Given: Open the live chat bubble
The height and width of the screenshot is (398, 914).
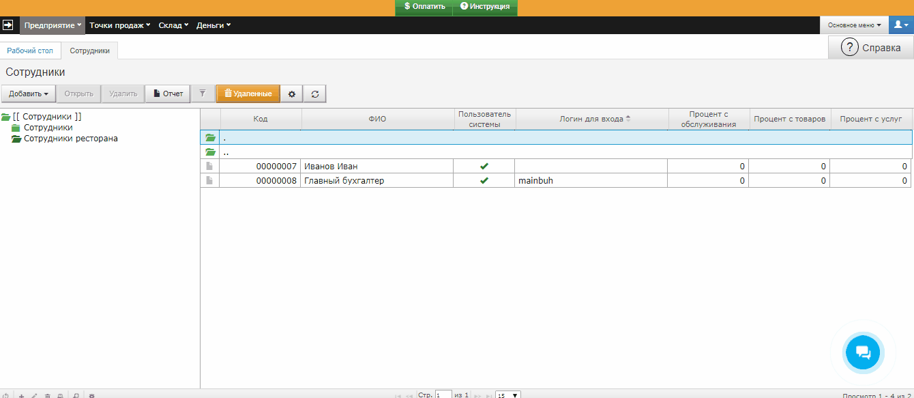Looking at the screenshot, I should pyautogui.click(x=863, y=352).
